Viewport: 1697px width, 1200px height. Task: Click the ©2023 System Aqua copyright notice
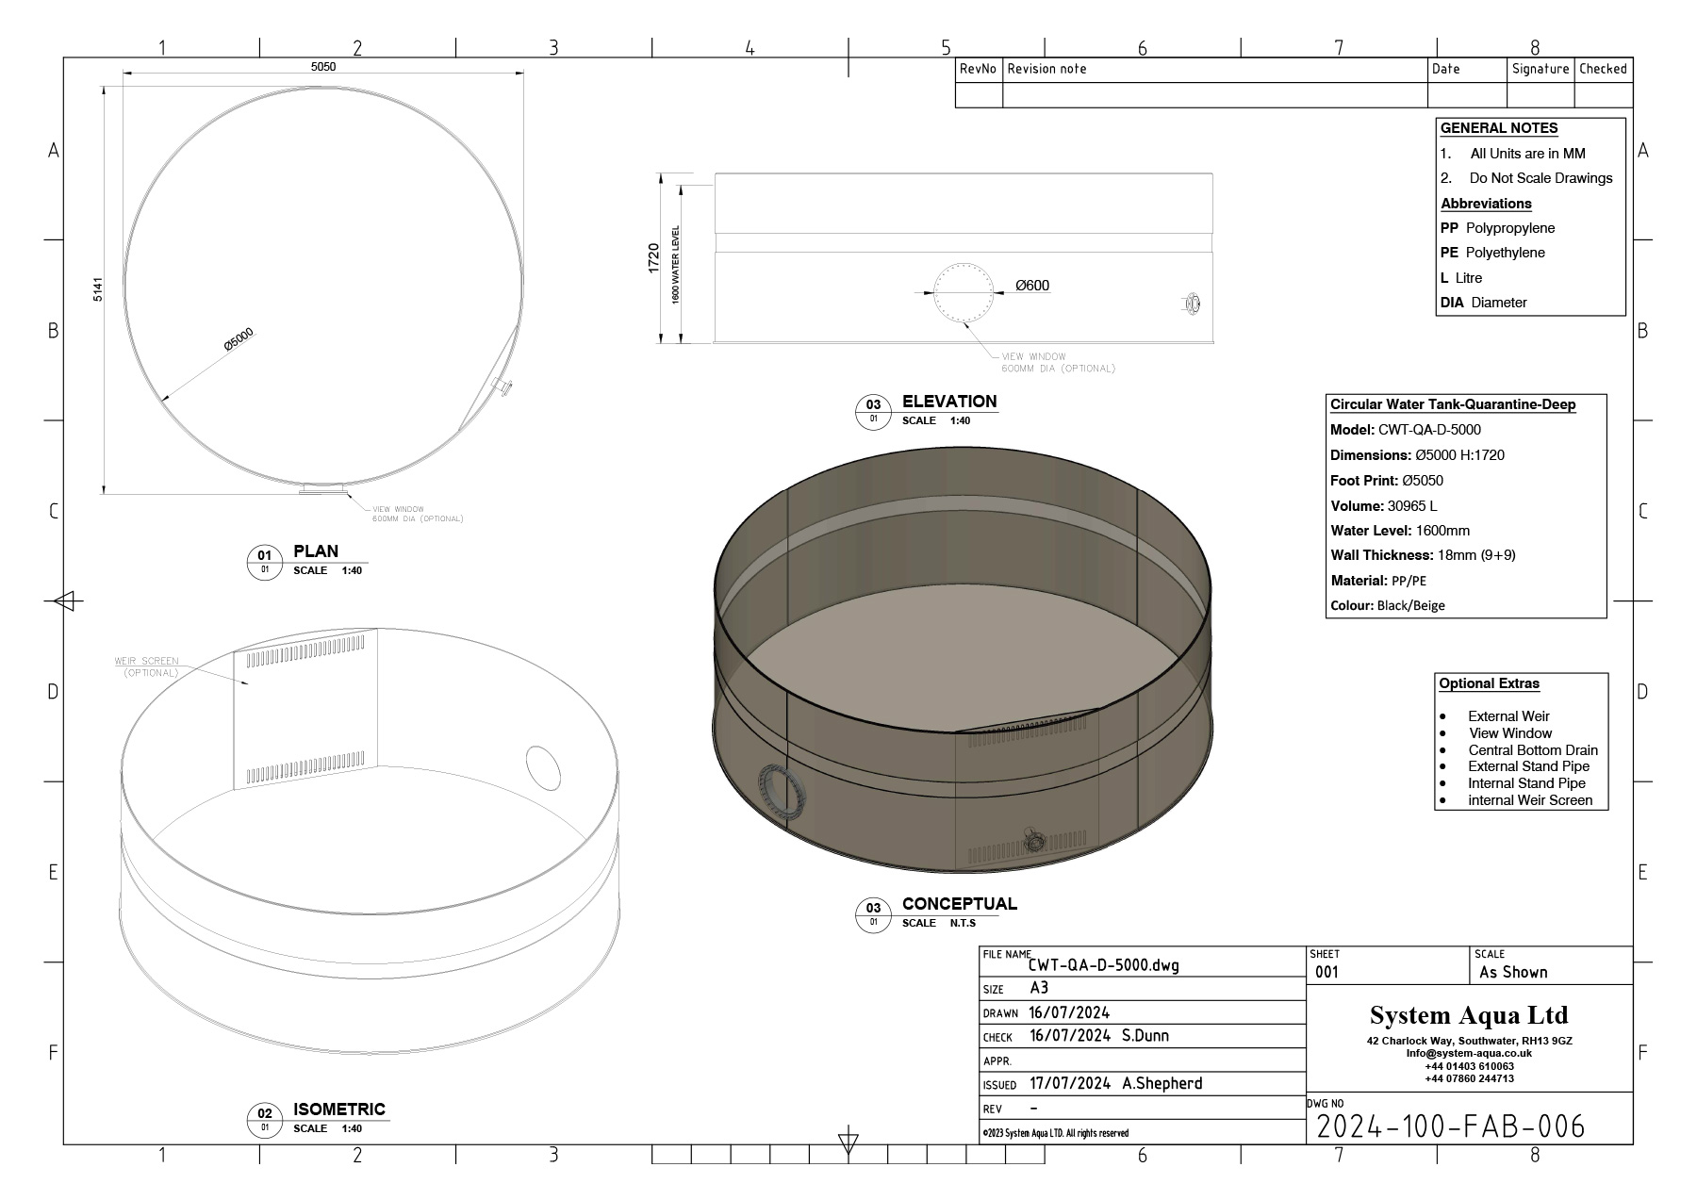1055,1133
